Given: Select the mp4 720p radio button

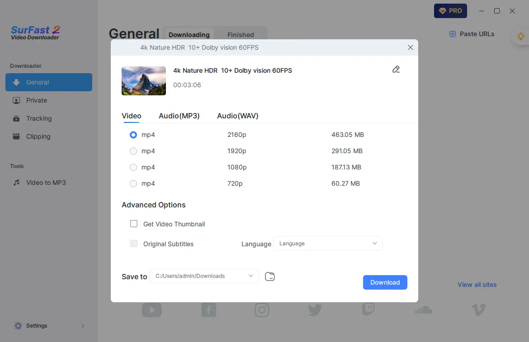Looking at the screenshot, I should coord(133,183).
